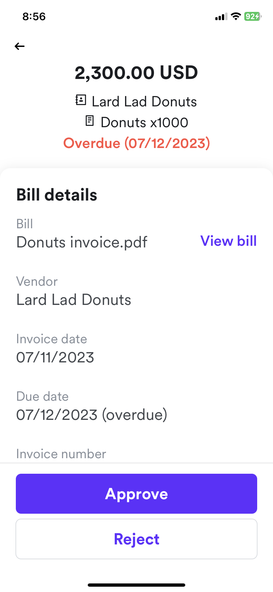Approve the bill payment

136,494
